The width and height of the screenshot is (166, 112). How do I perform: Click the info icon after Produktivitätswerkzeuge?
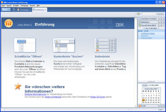[x=42, y=67]
